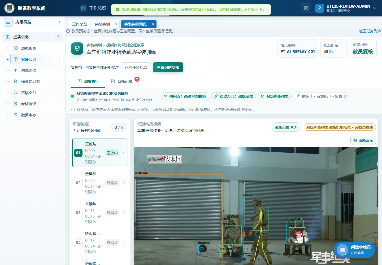The image size is (382, 265).
Task: Select the 实装实训预览 page tab
Action: (136, 24)
